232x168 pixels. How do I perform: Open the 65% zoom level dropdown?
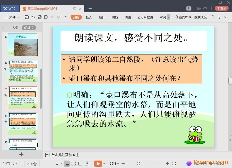(x=114, y=164)
